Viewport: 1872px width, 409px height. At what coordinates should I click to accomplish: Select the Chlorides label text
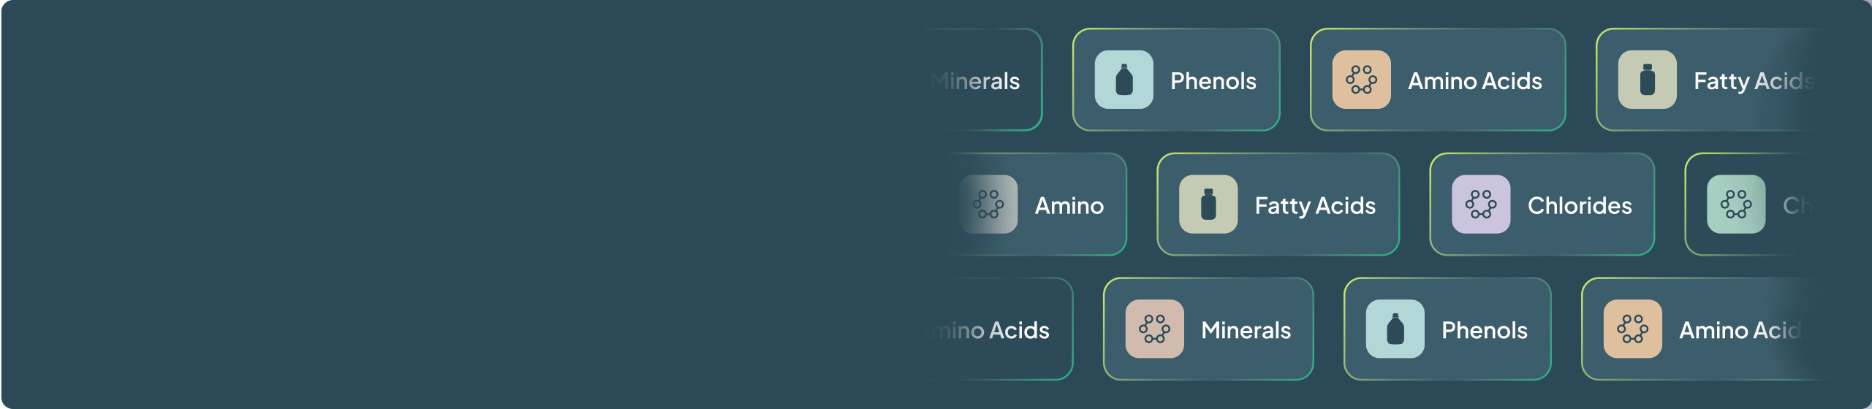1580,205
